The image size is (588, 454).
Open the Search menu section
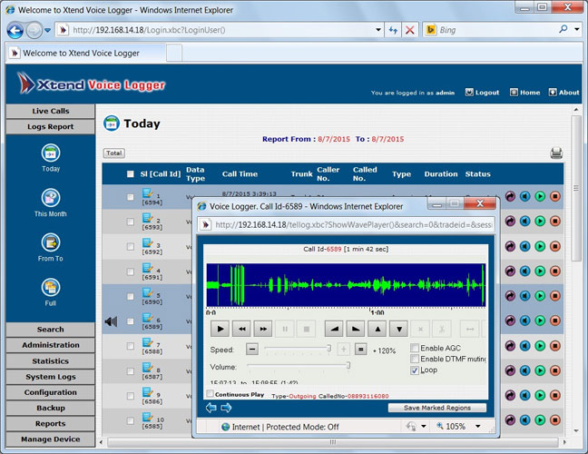[x=51, y=330]
